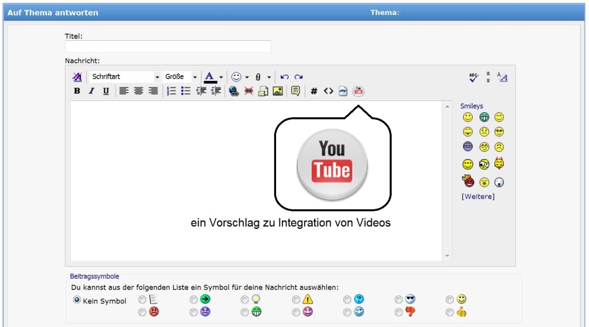Wrap selection in PHP tags icon
The width and height of the screenshot is (589, 327).
(343, 91)
